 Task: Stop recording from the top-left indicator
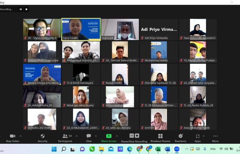point(26,9)
